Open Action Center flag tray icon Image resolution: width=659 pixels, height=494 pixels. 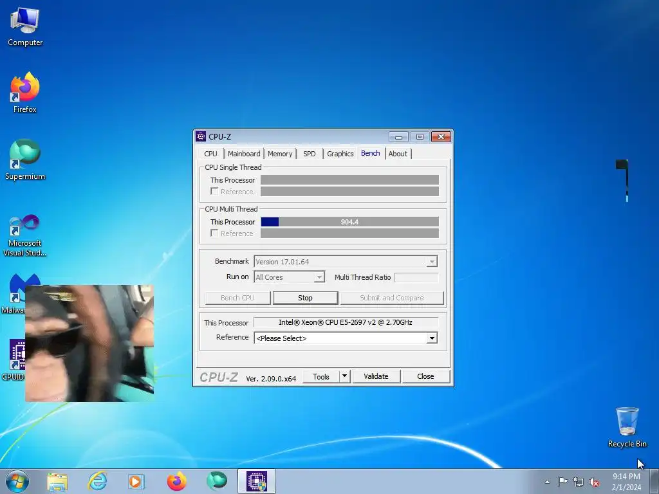pyautogui.click(x=562, y=482)
